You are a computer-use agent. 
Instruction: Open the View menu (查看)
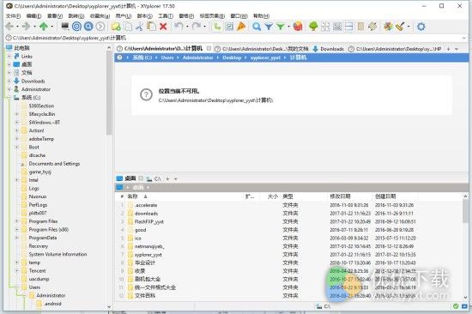[x=55, y=16]
